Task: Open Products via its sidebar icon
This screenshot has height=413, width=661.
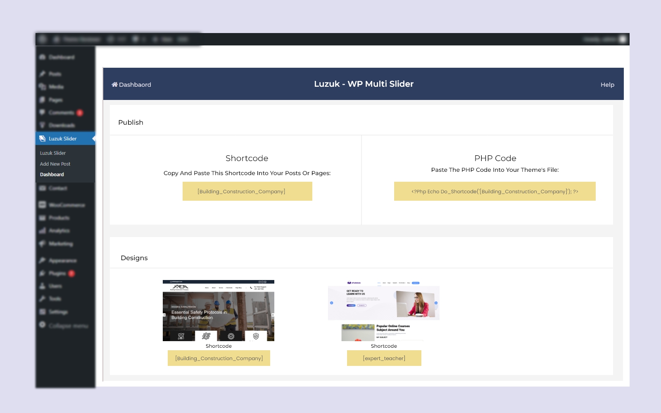Action: coord(42,218)
